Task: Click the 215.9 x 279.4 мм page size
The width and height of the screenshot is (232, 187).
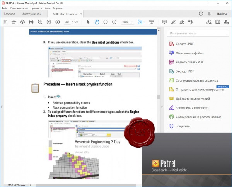Action: coord(16,185)
